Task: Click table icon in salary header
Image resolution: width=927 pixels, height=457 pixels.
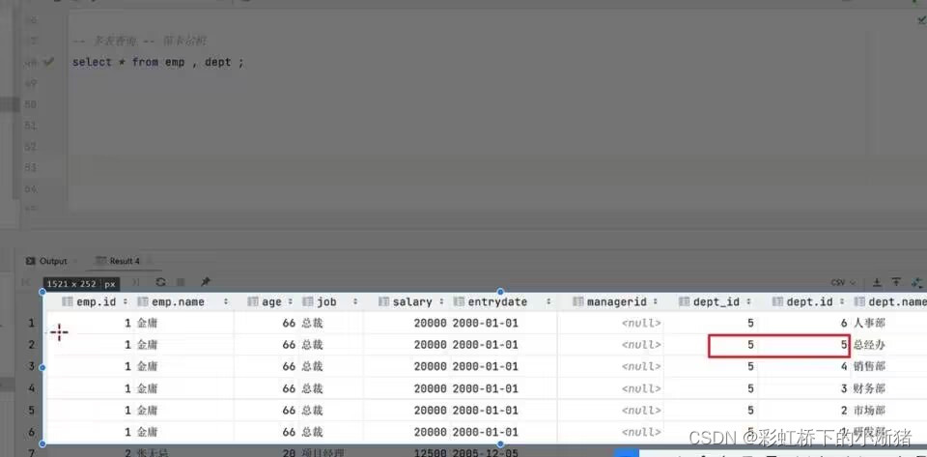Action: tap(383, 302)
